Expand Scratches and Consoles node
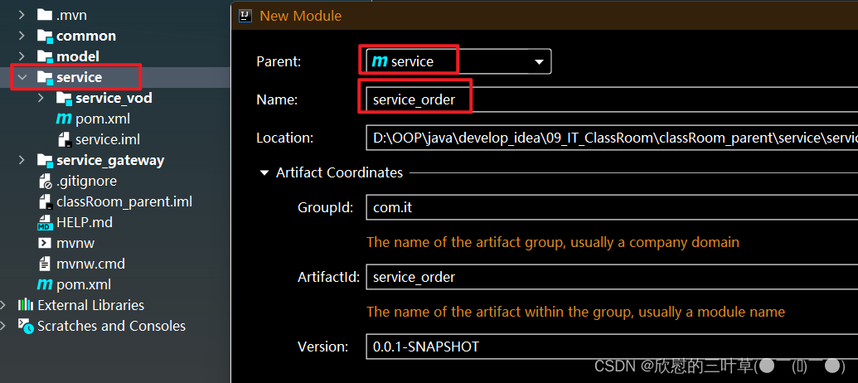Viewport: 858px width, 383px height. pyautogui.click(x=4, y=326)
